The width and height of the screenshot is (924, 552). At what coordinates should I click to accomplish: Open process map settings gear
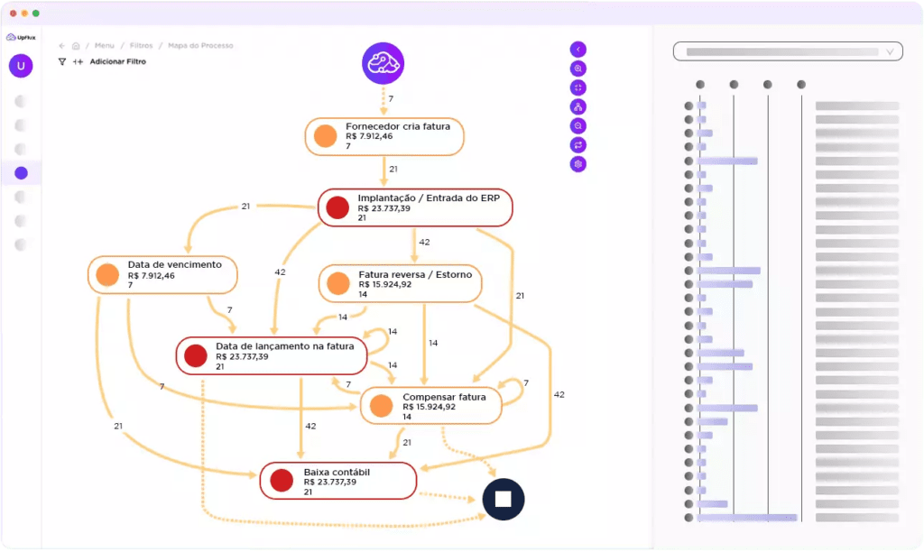[x=578, y=164]
